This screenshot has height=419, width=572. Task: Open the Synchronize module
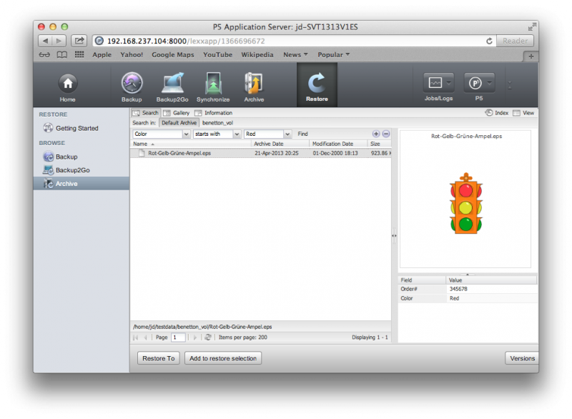(213, 87)
